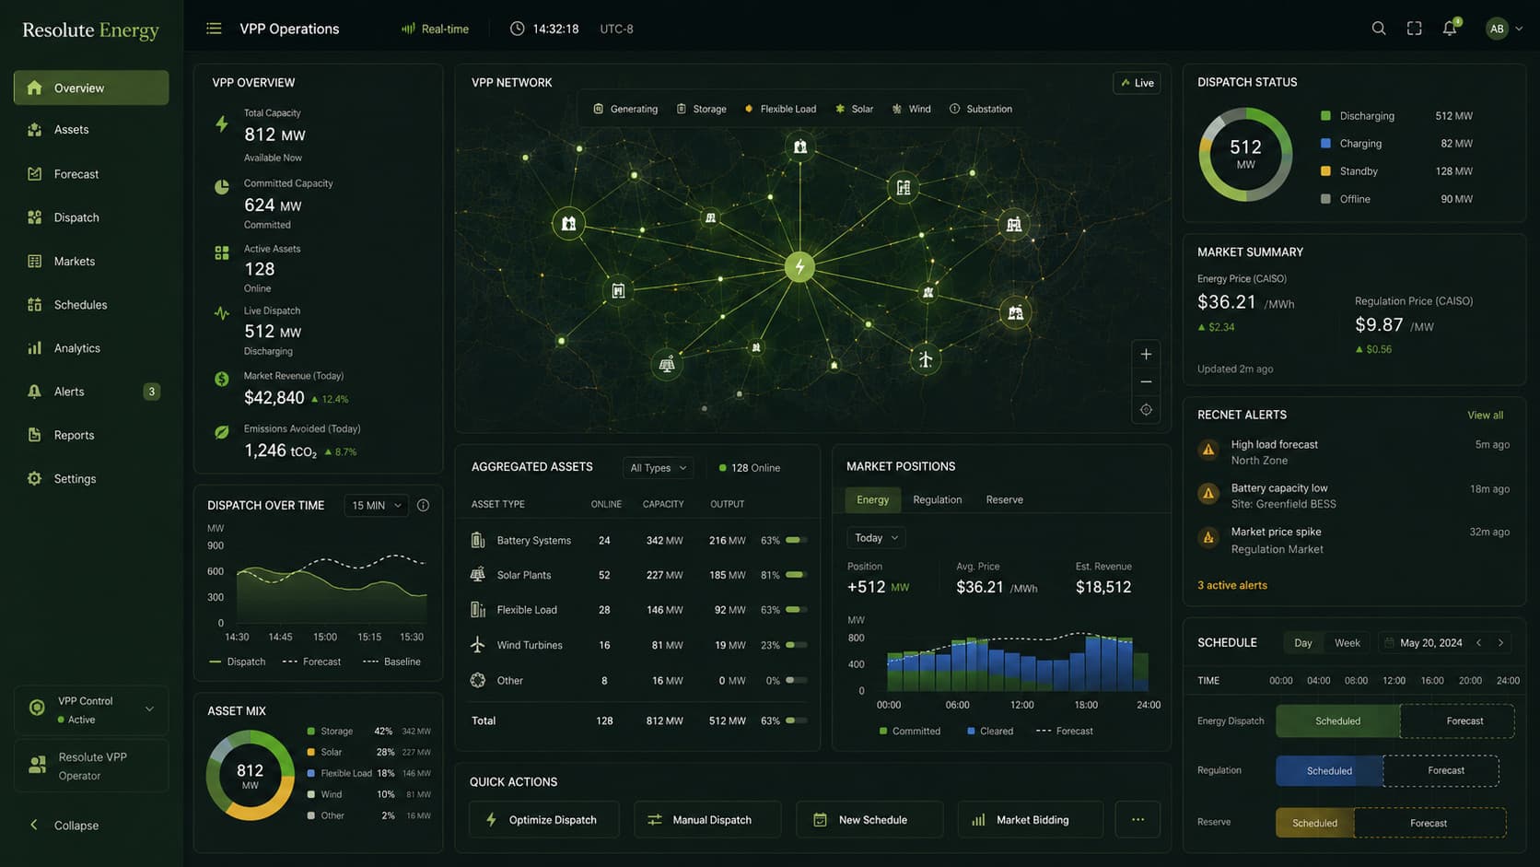Click the info icon beside 15 MIN
1540x867 pixels.
424,505
